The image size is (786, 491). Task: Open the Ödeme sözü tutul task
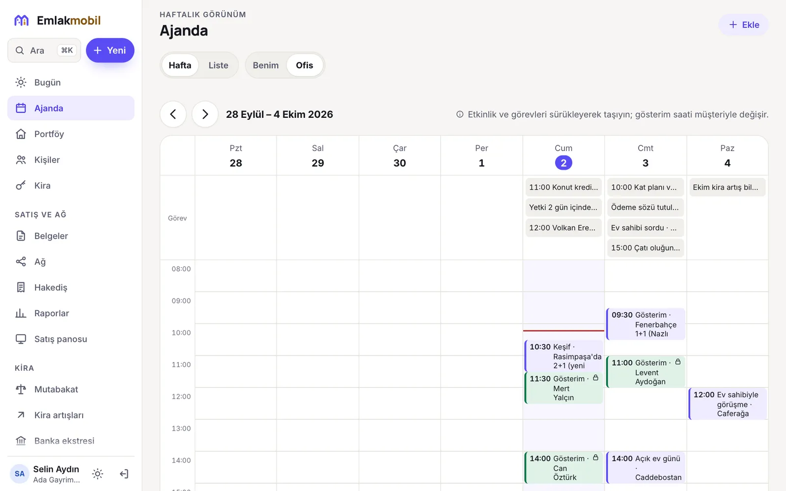(646, 207)
